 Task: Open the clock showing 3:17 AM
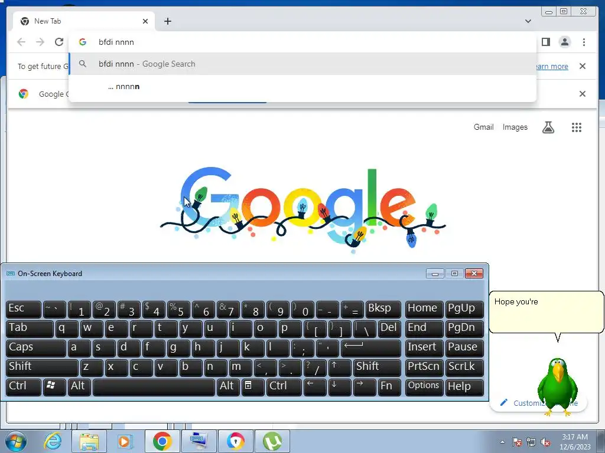pos(575,441)
